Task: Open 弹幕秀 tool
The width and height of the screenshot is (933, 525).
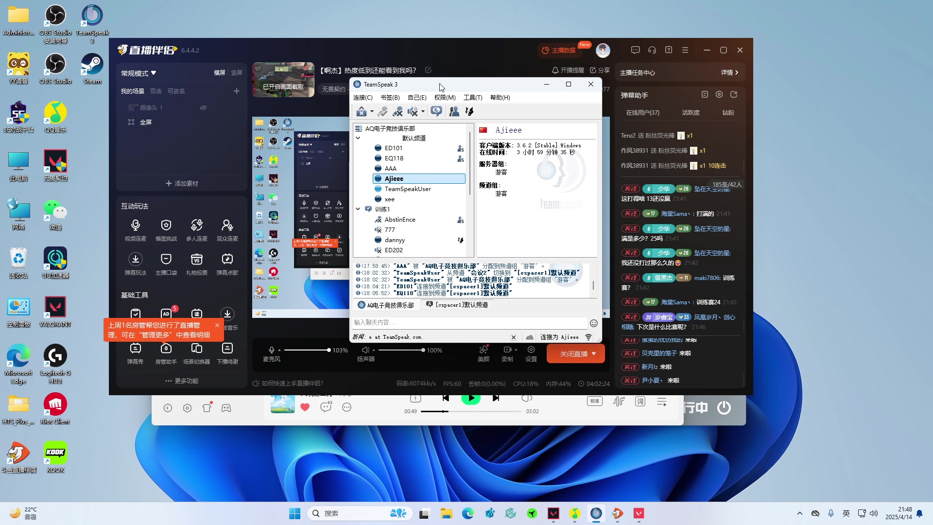Action: pyautogui.click(x=135, y=353)
